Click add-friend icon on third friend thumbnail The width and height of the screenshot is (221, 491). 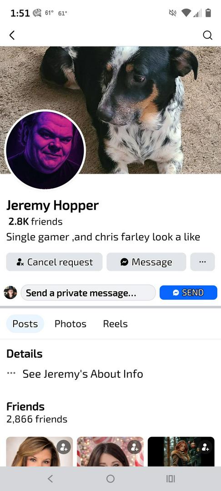206,447
